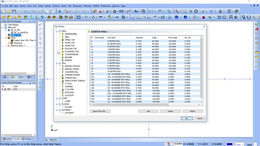Select CHAMFER TOOL in tool tree
This screenshot has width=260, height=146.
pyautogui.click(x=72, y=52)
